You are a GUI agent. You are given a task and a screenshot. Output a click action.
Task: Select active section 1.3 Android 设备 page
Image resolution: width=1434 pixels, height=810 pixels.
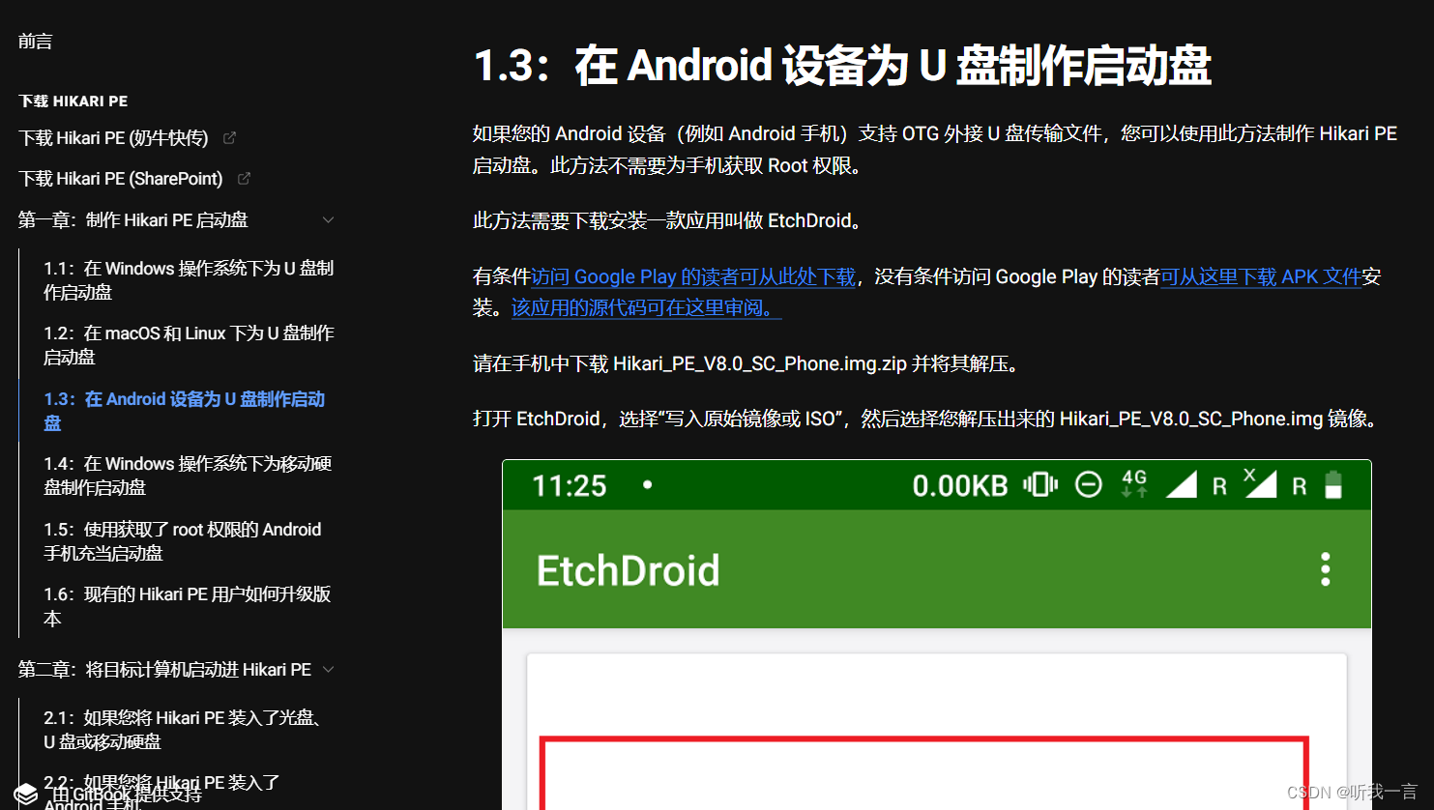coord(184,411)
